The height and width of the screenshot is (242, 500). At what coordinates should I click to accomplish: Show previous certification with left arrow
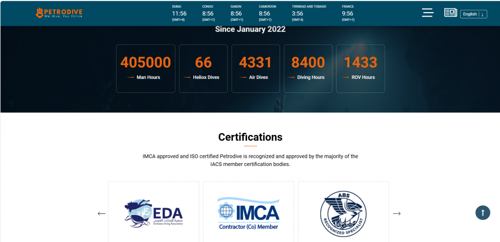point(101,213)
